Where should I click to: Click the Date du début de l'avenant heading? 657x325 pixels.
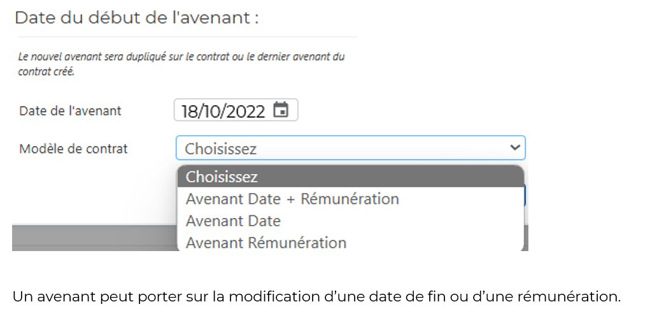(137, 18)
